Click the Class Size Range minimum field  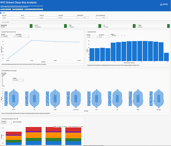tap(80, 18)
